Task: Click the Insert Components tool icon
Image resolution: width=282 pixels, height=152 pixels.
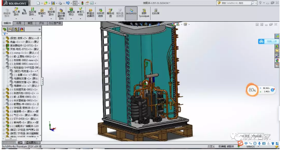Action: tap(16, 12)
